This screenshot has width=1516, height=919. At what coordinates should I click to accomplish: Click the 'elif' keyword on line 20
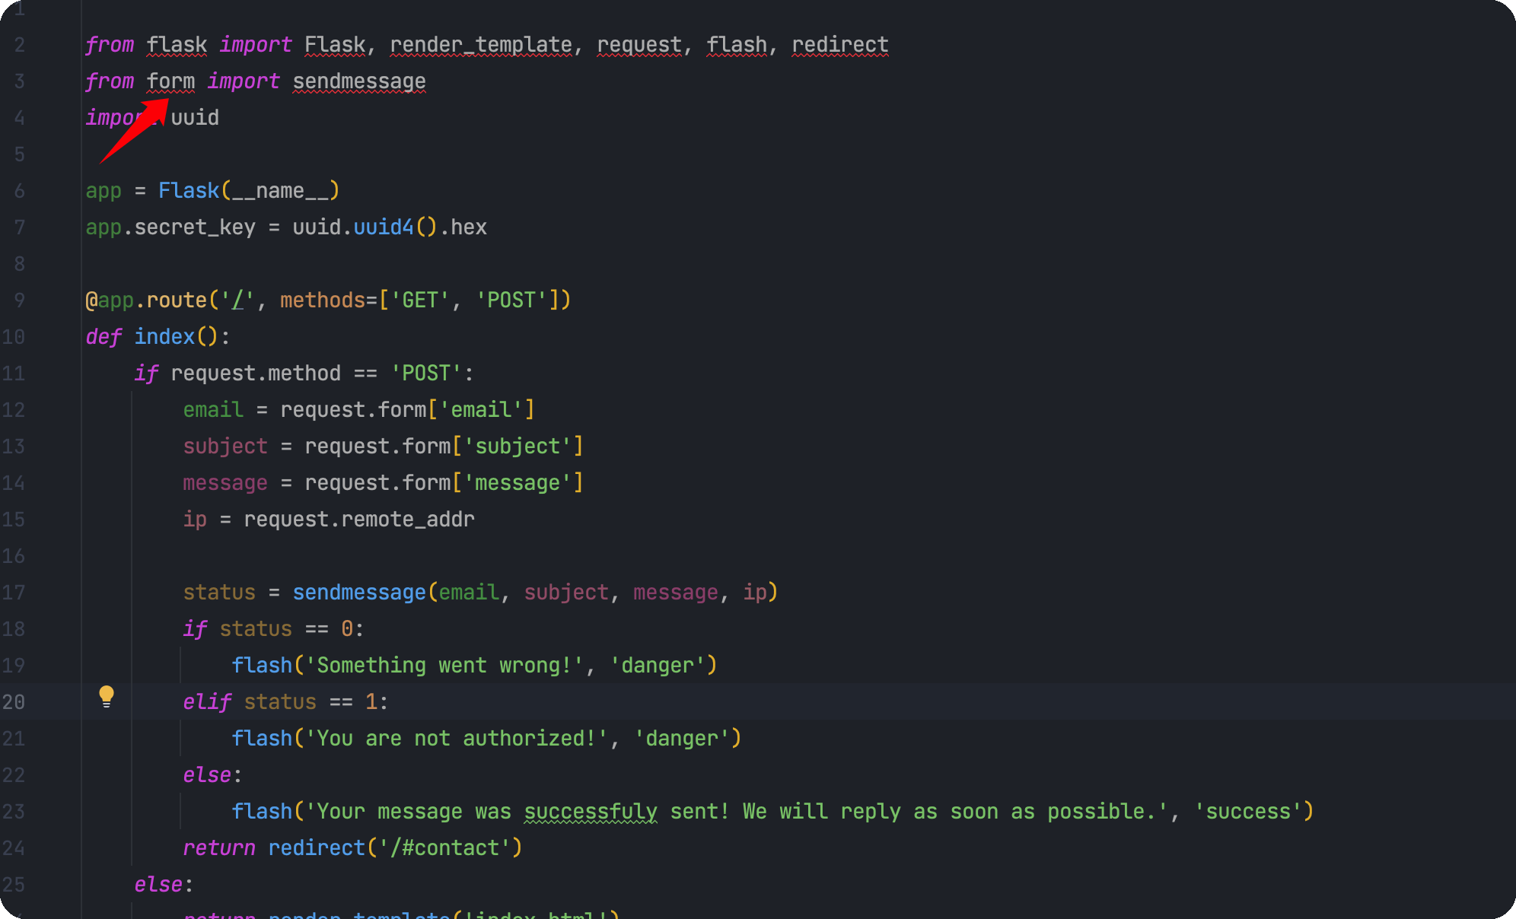[206, 702]
